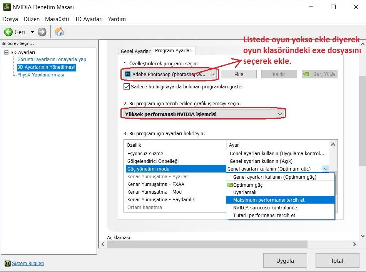This screenshot has width=366, height=272.
Task: Open the Dosya menu
Action: [x=10, y=19]
